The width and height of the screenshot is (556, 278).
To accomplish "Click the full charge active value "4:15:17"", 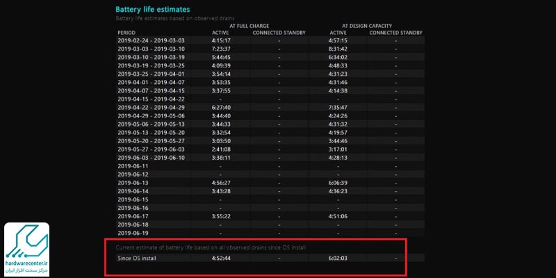I will click(x=221, y=40).
